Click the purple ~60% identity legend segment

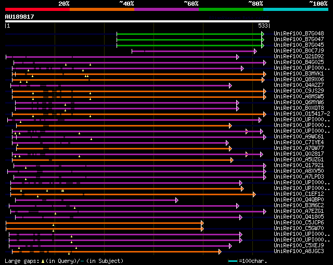[x=166, y=9]
